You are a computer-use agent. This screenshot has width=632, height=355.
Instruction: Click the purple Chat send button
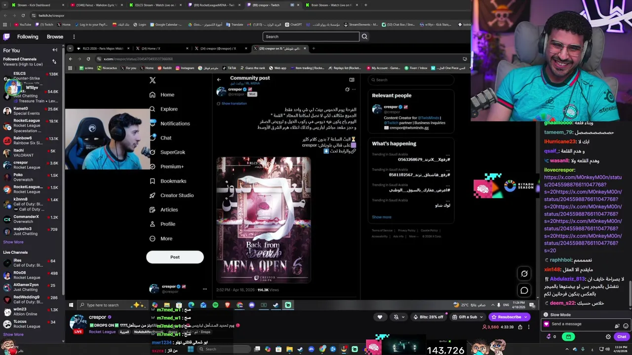tap(622, 337)
